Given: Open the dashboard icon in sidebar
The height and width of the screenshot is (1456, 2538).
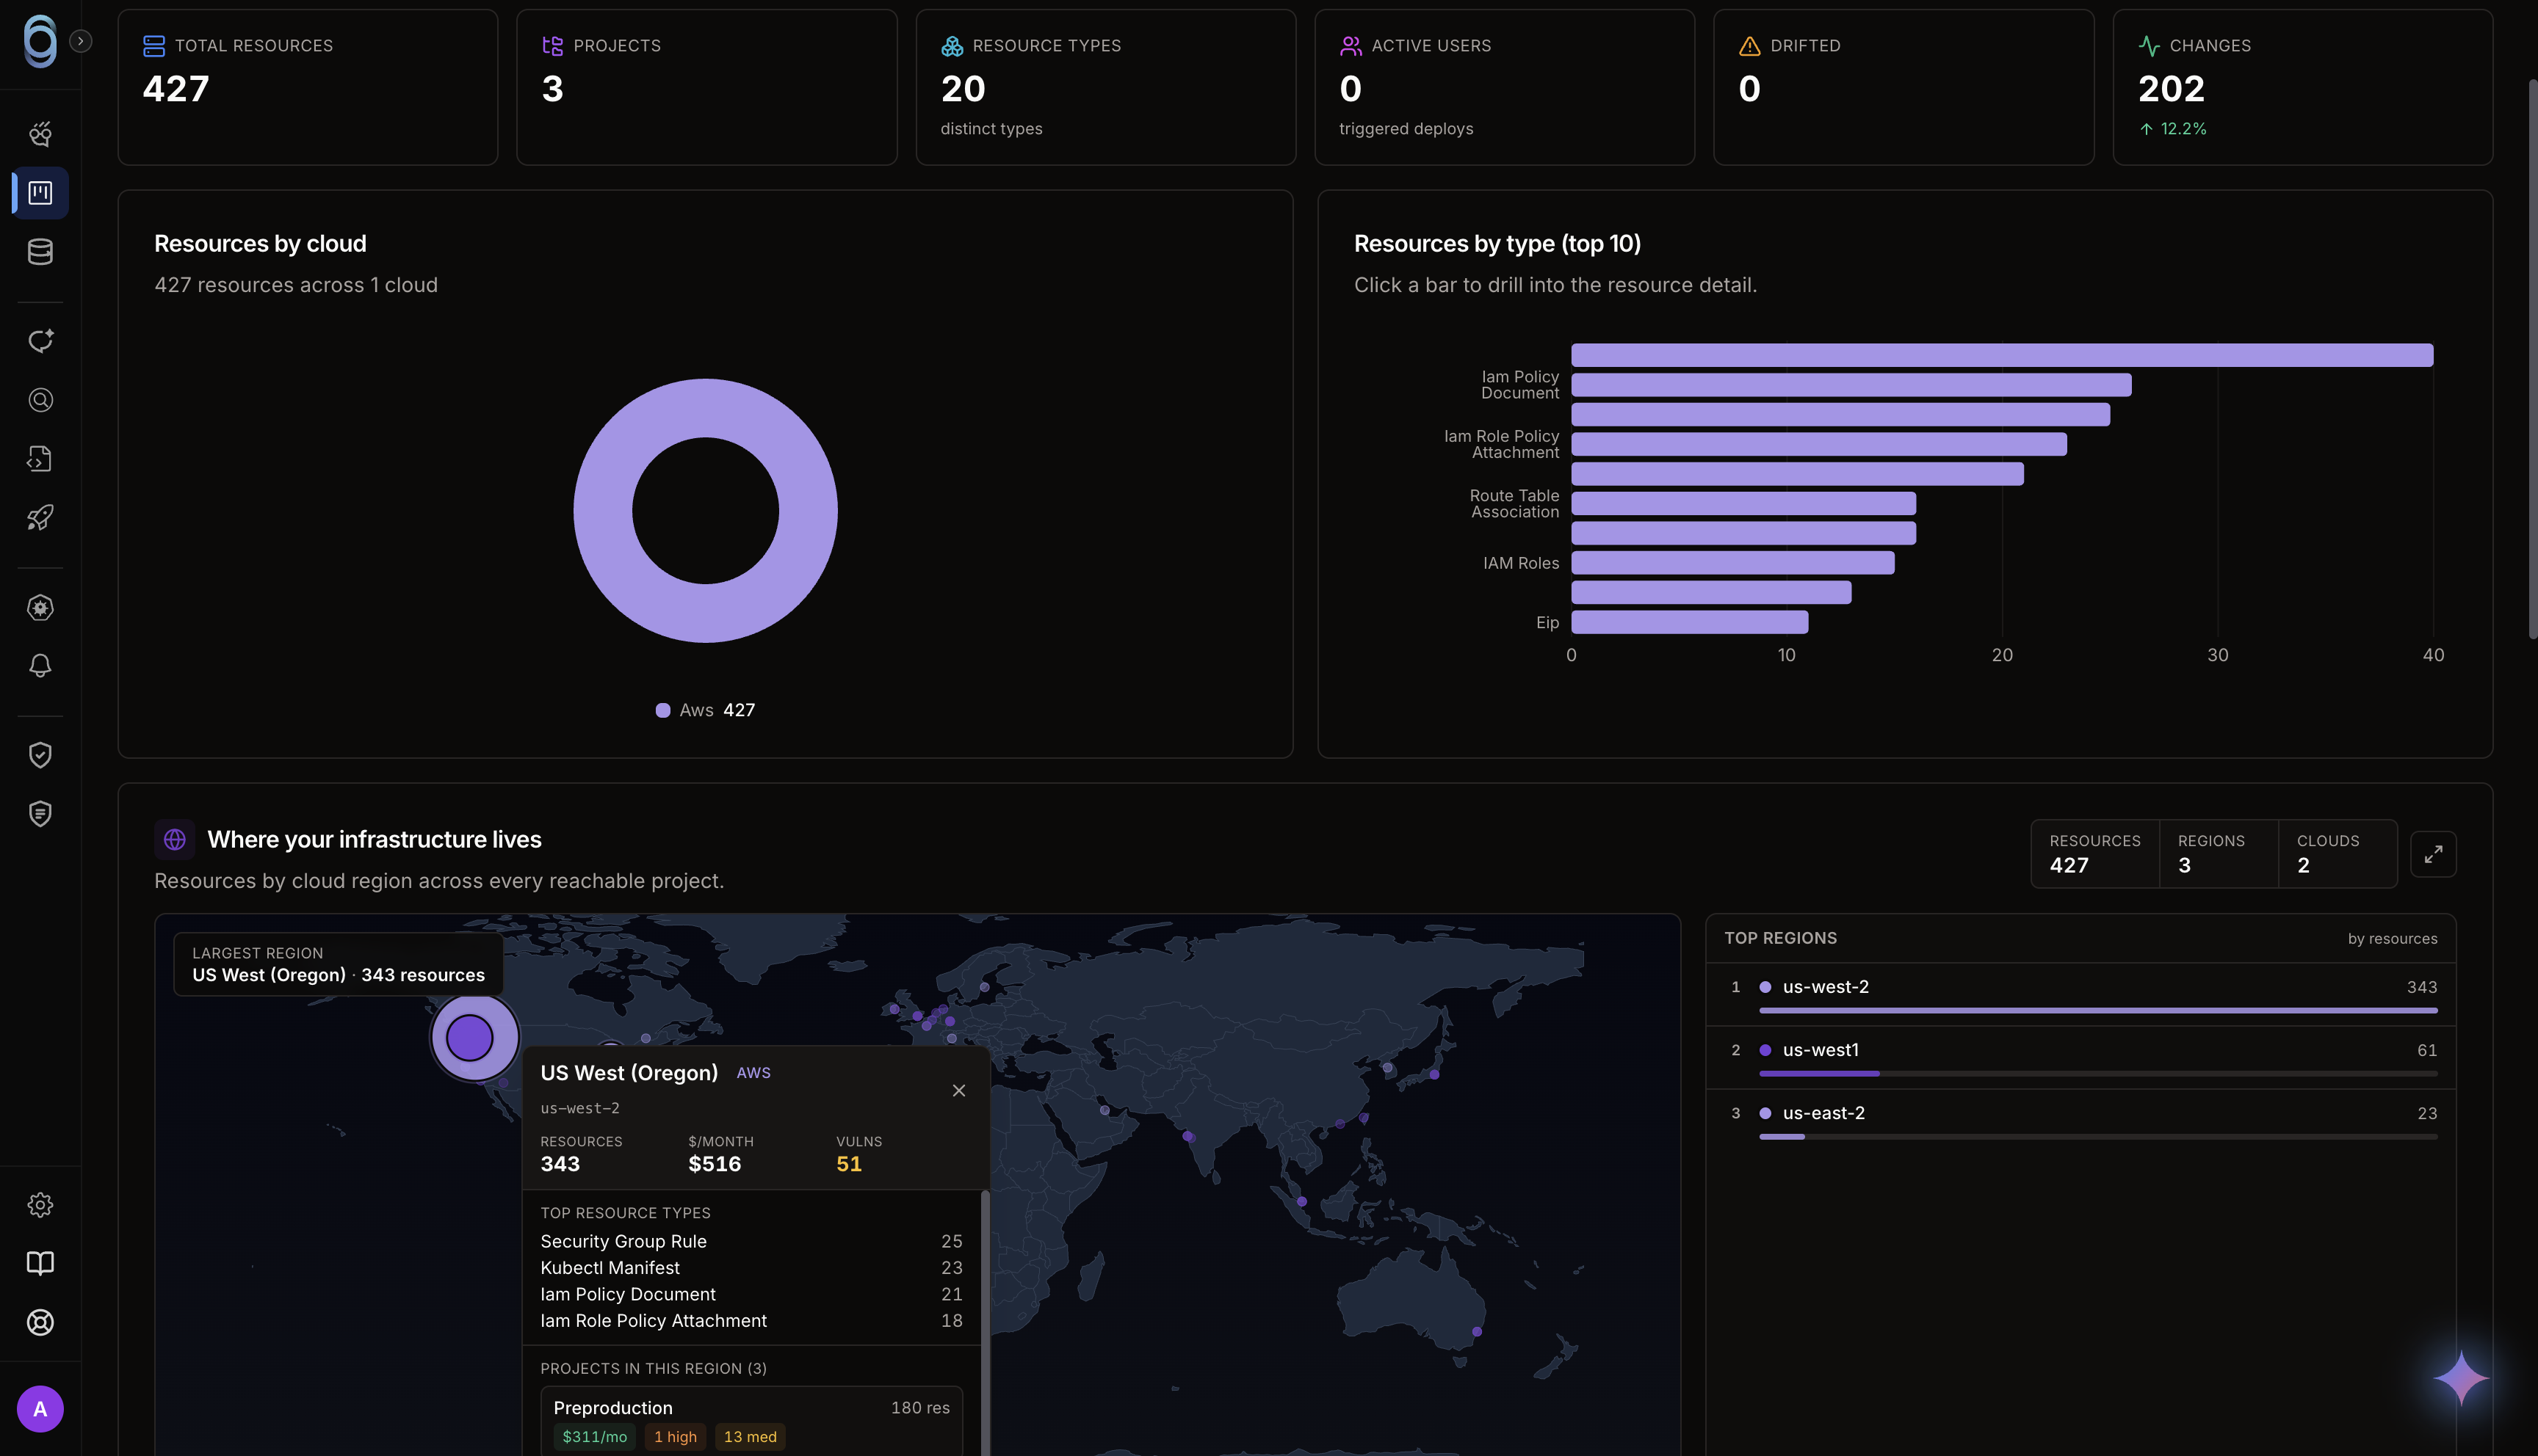Looking at the screenshot, I should click(40, 192).
